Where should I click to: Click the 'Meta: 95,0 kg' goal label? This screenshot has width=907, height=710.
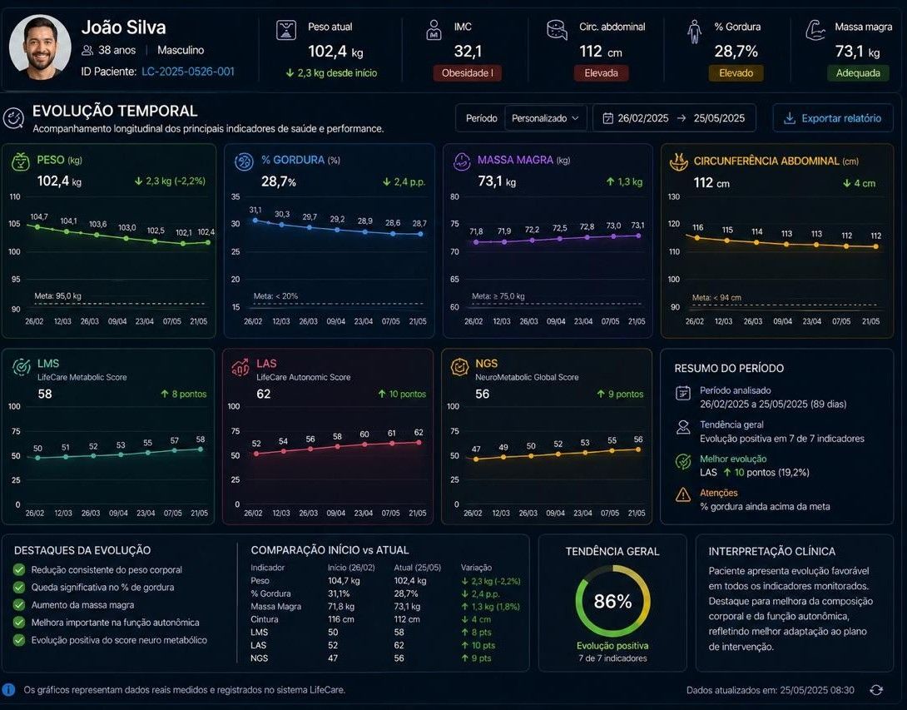click(58, 295)
